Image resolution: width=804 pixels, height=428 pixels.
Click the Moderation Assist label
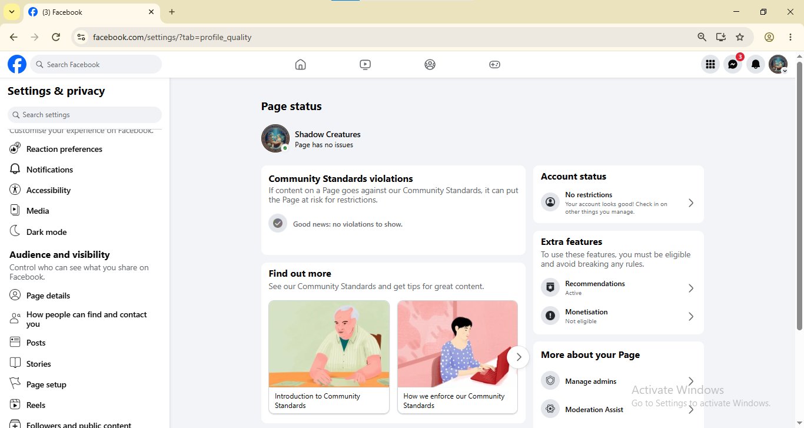(x=594, y=409)
